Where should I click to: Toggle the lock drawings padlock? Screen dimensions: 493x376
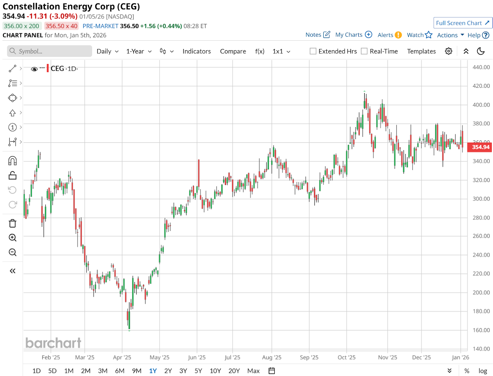click(12, 176)
